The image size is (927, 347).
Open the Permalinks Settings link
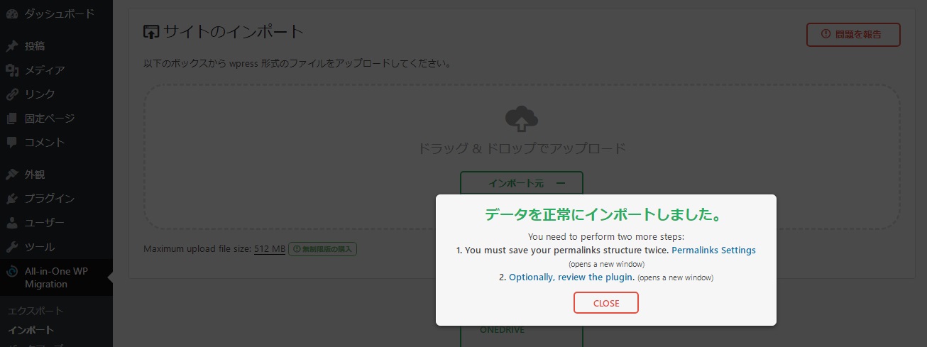[713, 250]
